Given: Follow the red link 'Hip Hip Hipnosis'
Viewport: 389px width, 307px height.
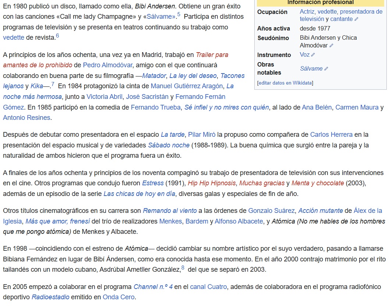Looking at the screenshot, I should [x=212, y=183].
